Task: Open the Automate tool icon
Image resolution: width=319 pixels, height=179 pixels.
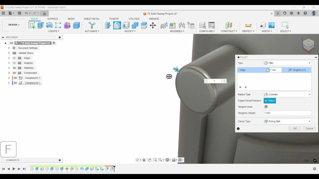Action: click(92, 25)
